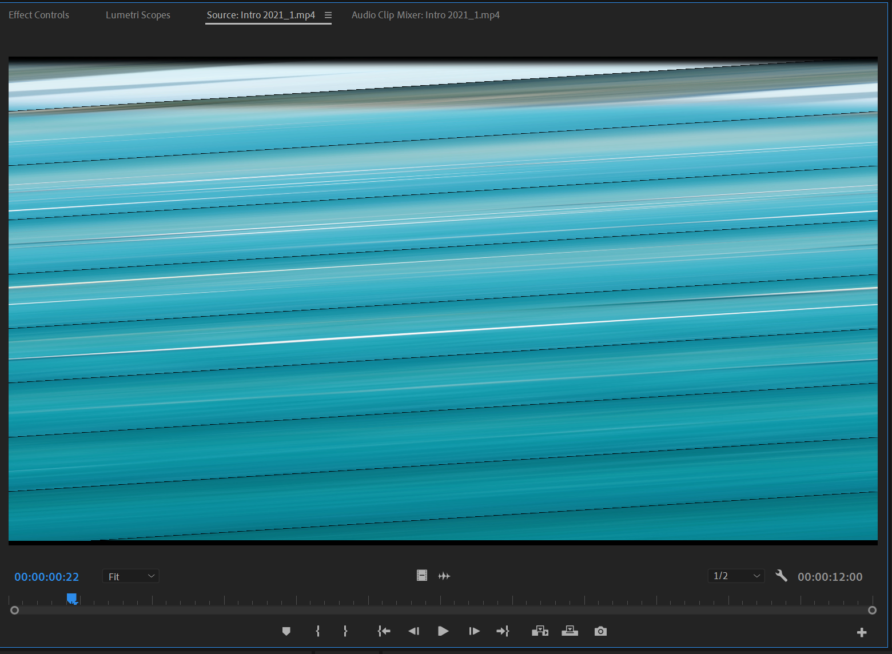Switch to the Effect Controls tab

pyautogui.click(x=38, y=15)
